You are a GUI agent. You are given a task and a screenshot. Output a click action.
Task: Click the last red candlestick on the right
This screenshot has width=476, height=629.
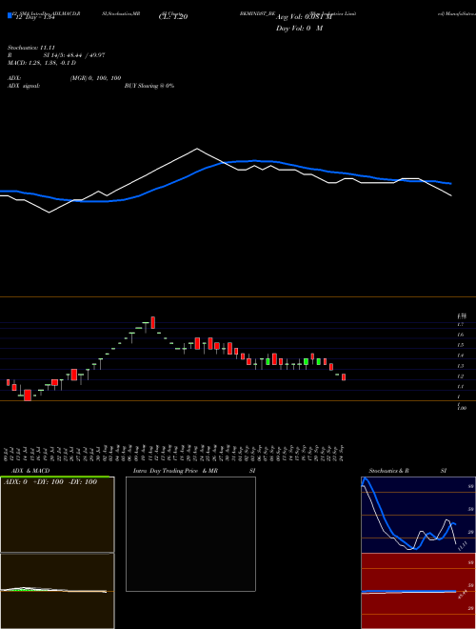344,377
